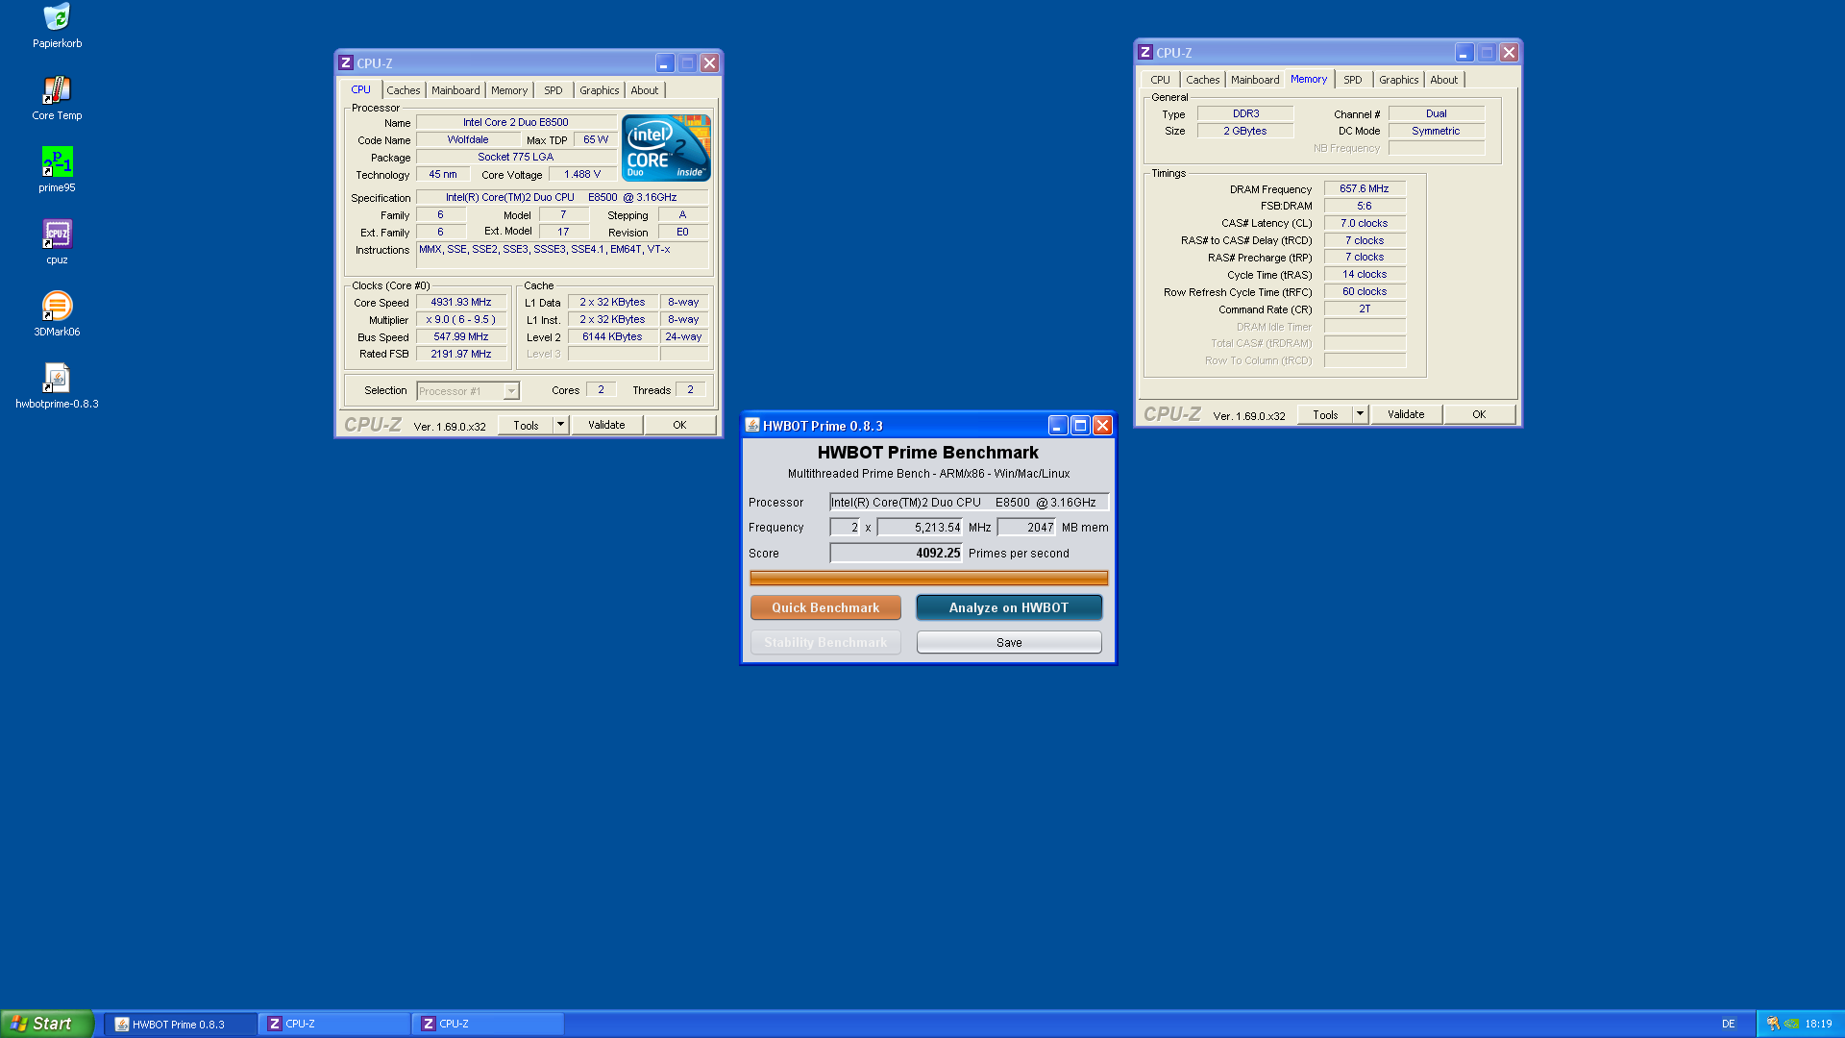
Task: Click OK in left CPU-Z
Action: [x=679, y=425]
